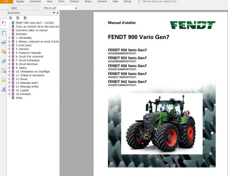
Task: Expand '10. Climatisation et chauffage' bookmark
Action: coord(9,71)
